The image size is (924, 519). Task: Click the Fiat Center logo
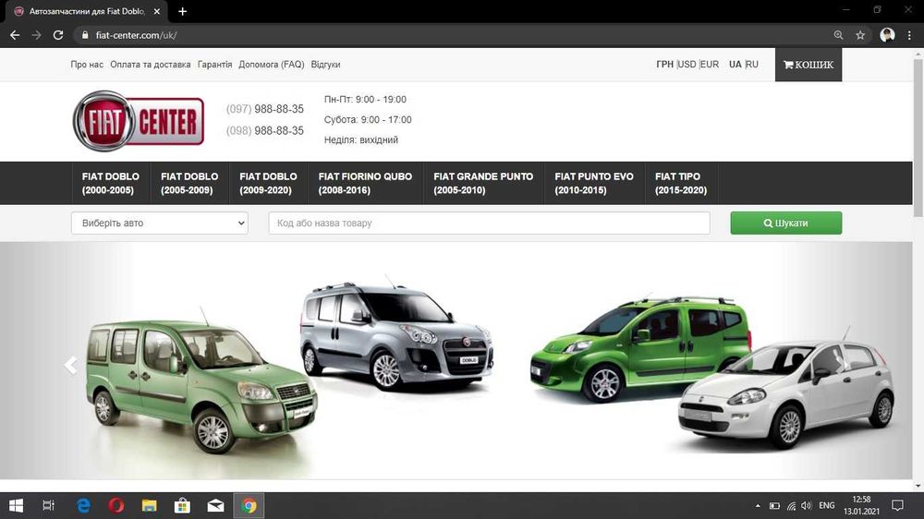pyautogui.click(x=139, y=121)
